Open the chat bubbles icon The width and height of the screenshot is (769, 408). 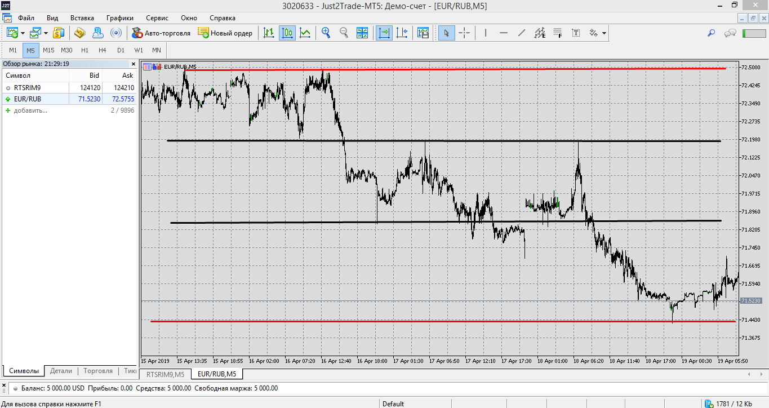tap(731, 33)
